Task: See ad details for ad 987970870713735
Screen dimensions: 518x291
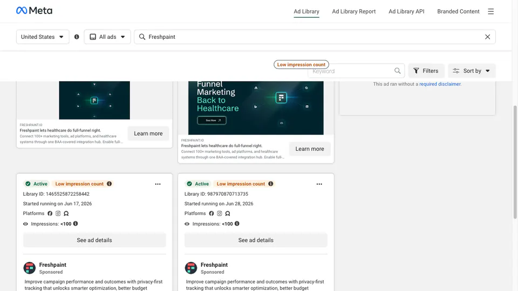Action: click(x=256, y=240)
